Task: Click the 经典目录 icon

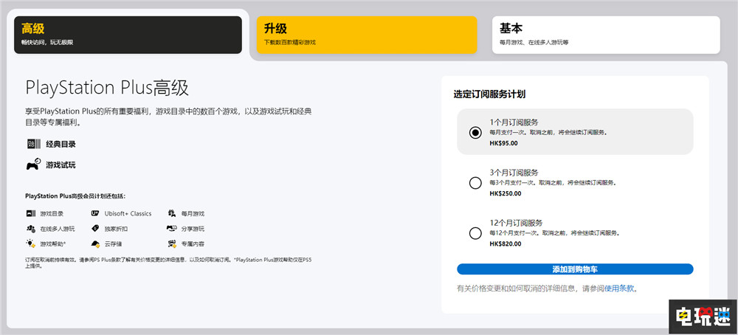Action: point(33,144)
